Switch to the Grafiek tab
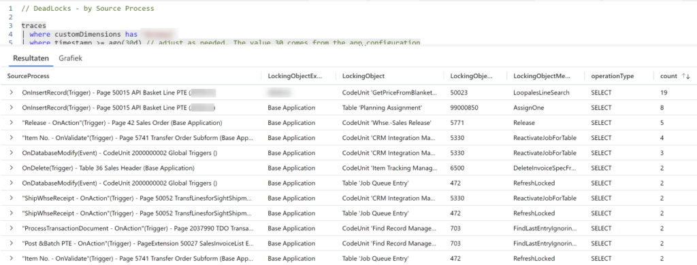 point(70,58)
